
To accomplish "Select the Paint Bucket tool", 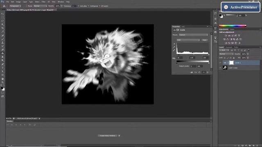I will coord(2,53).
